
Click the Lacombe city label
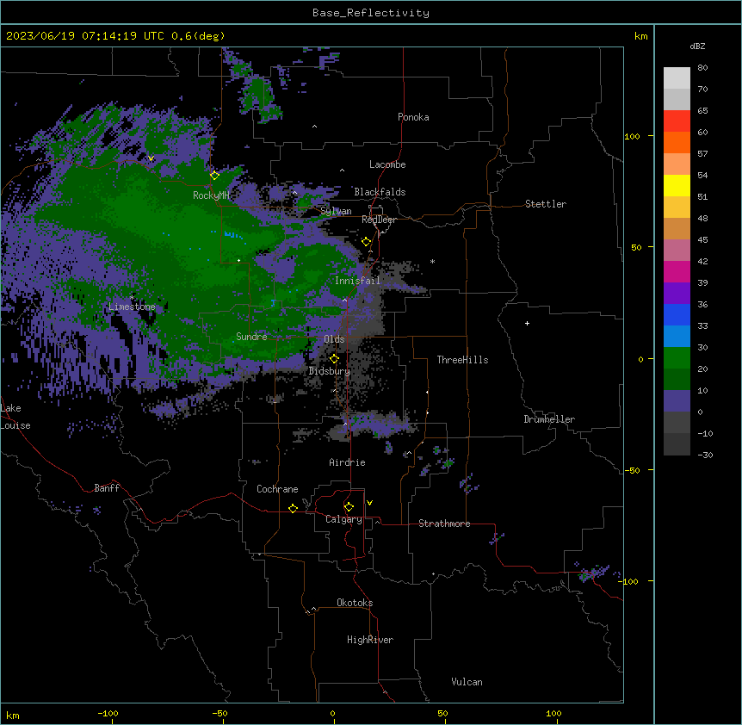tap(387, 164)
